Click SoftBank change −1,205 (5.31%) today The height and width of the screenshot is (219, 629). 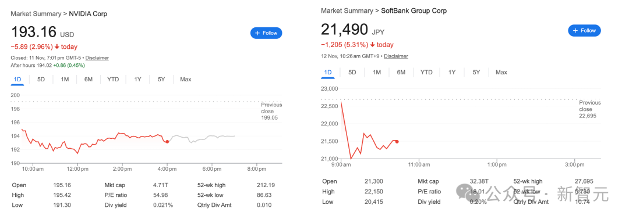point(357,45)
